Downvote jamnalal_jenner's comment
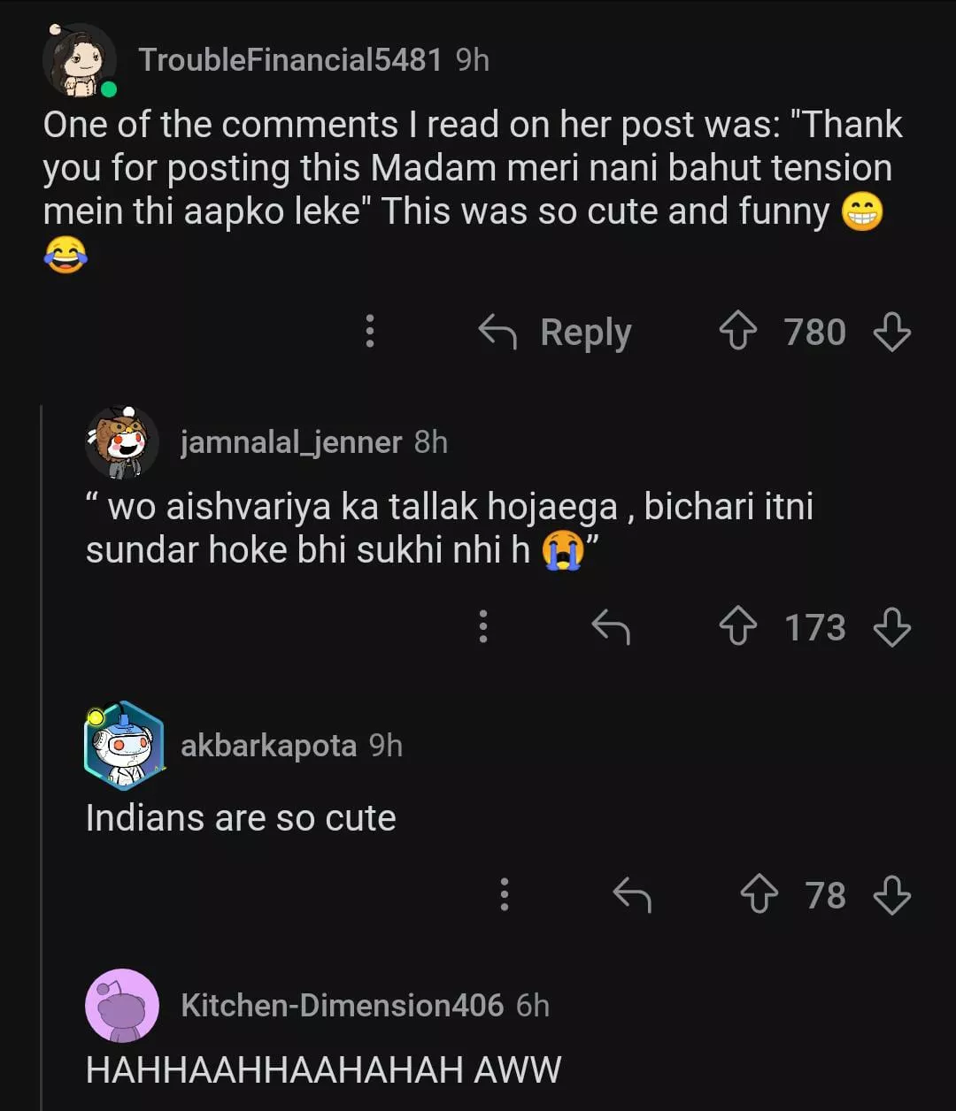Viewport: 956px width, 1111px height. (891, 627)
